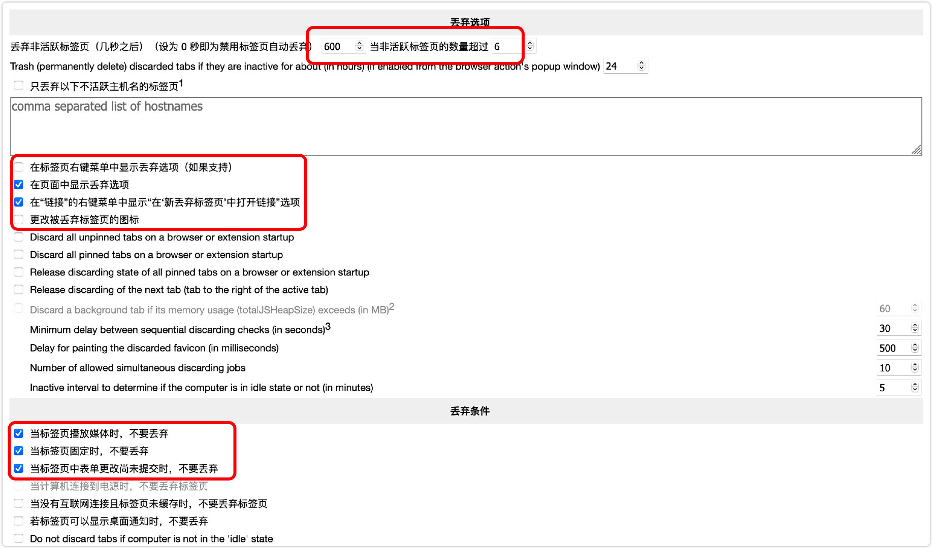Click the 600 seconds inactive tab field
Viewport: 932px width, 548px height.
point(343,46)
